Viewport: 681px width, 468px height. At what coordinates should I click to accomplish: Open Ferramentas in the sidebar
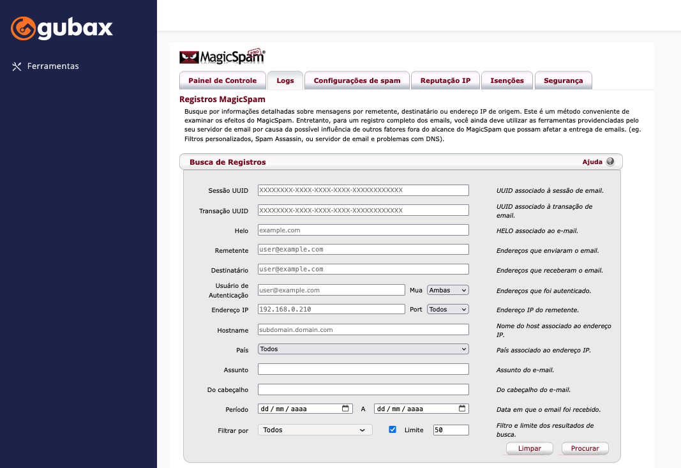click(x=53, y=66)
